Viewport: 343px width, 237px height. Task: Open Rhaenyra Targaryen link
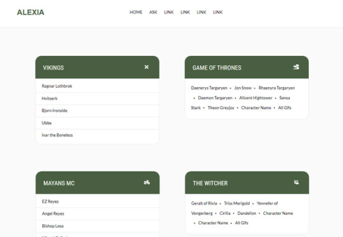coord(277,88)
